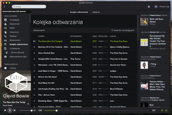The width and height of the screenshot is (172, 115).
Task: Open Recomposed By Max Richter cover thumbnail
Action: tap(144, 42)
